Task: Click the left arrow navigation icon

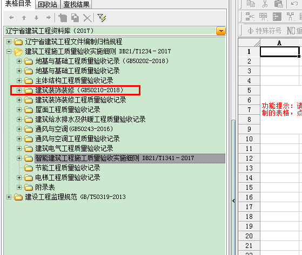Action: [x=11, y=18]
